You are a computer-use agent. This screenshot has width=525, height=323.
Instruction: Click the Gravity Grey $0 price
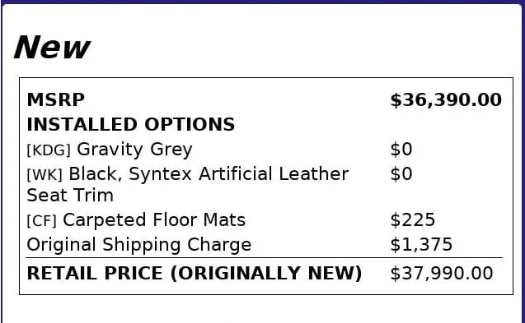(401, 149)
